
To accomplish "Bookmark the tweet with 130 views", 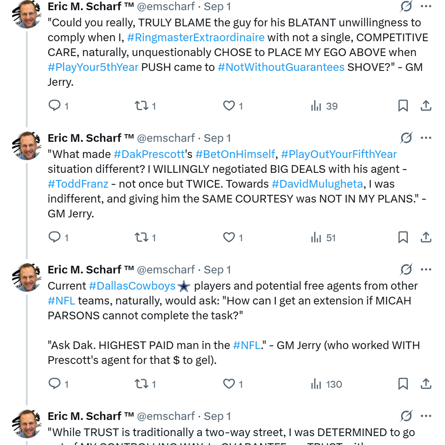I will click(403, 384).
